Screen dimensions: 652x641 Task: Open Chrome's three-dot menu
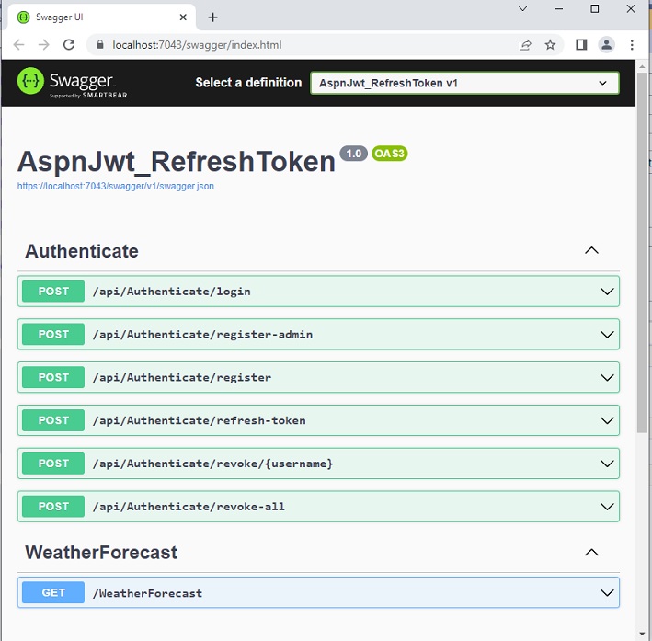(x=632, y=44)
